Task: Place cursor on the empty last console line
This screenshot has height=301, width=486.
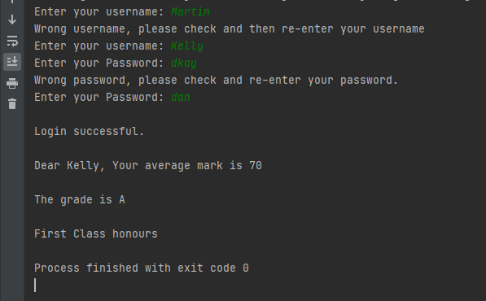Action: point(35,285)
